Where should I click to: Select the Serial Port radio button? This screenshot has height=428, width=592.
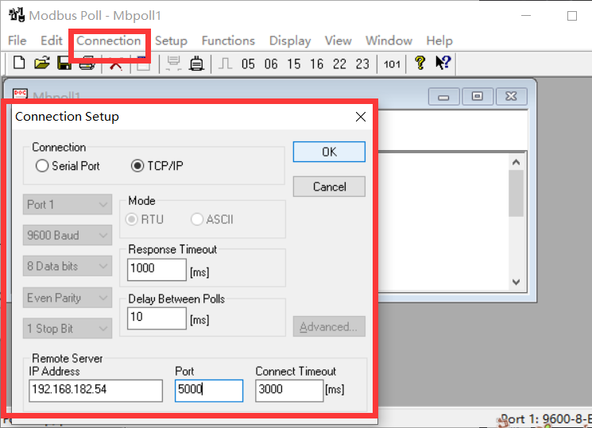point(42,166)
